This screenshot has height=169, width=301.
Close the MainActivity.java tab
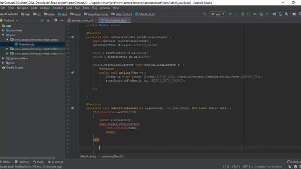tap(128, 20)
